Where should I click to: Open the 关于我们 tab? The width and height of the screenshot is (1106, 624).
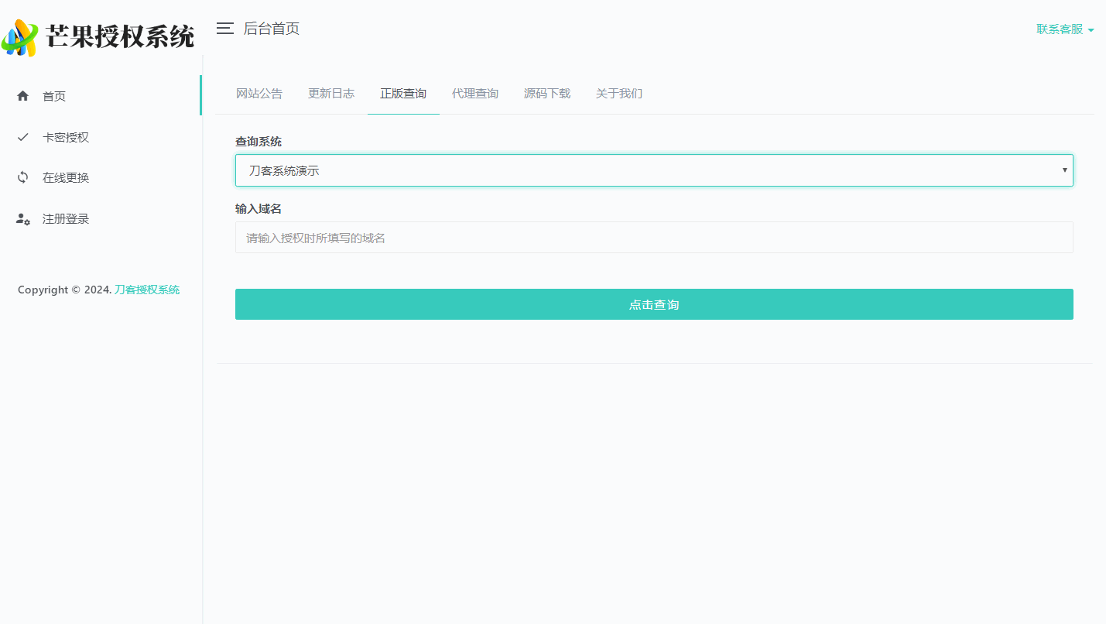pyautogui.click(x=619, y=94)
